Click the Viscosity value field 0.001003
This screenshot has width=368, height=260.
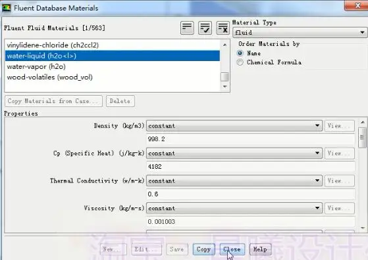pos(250,221)
